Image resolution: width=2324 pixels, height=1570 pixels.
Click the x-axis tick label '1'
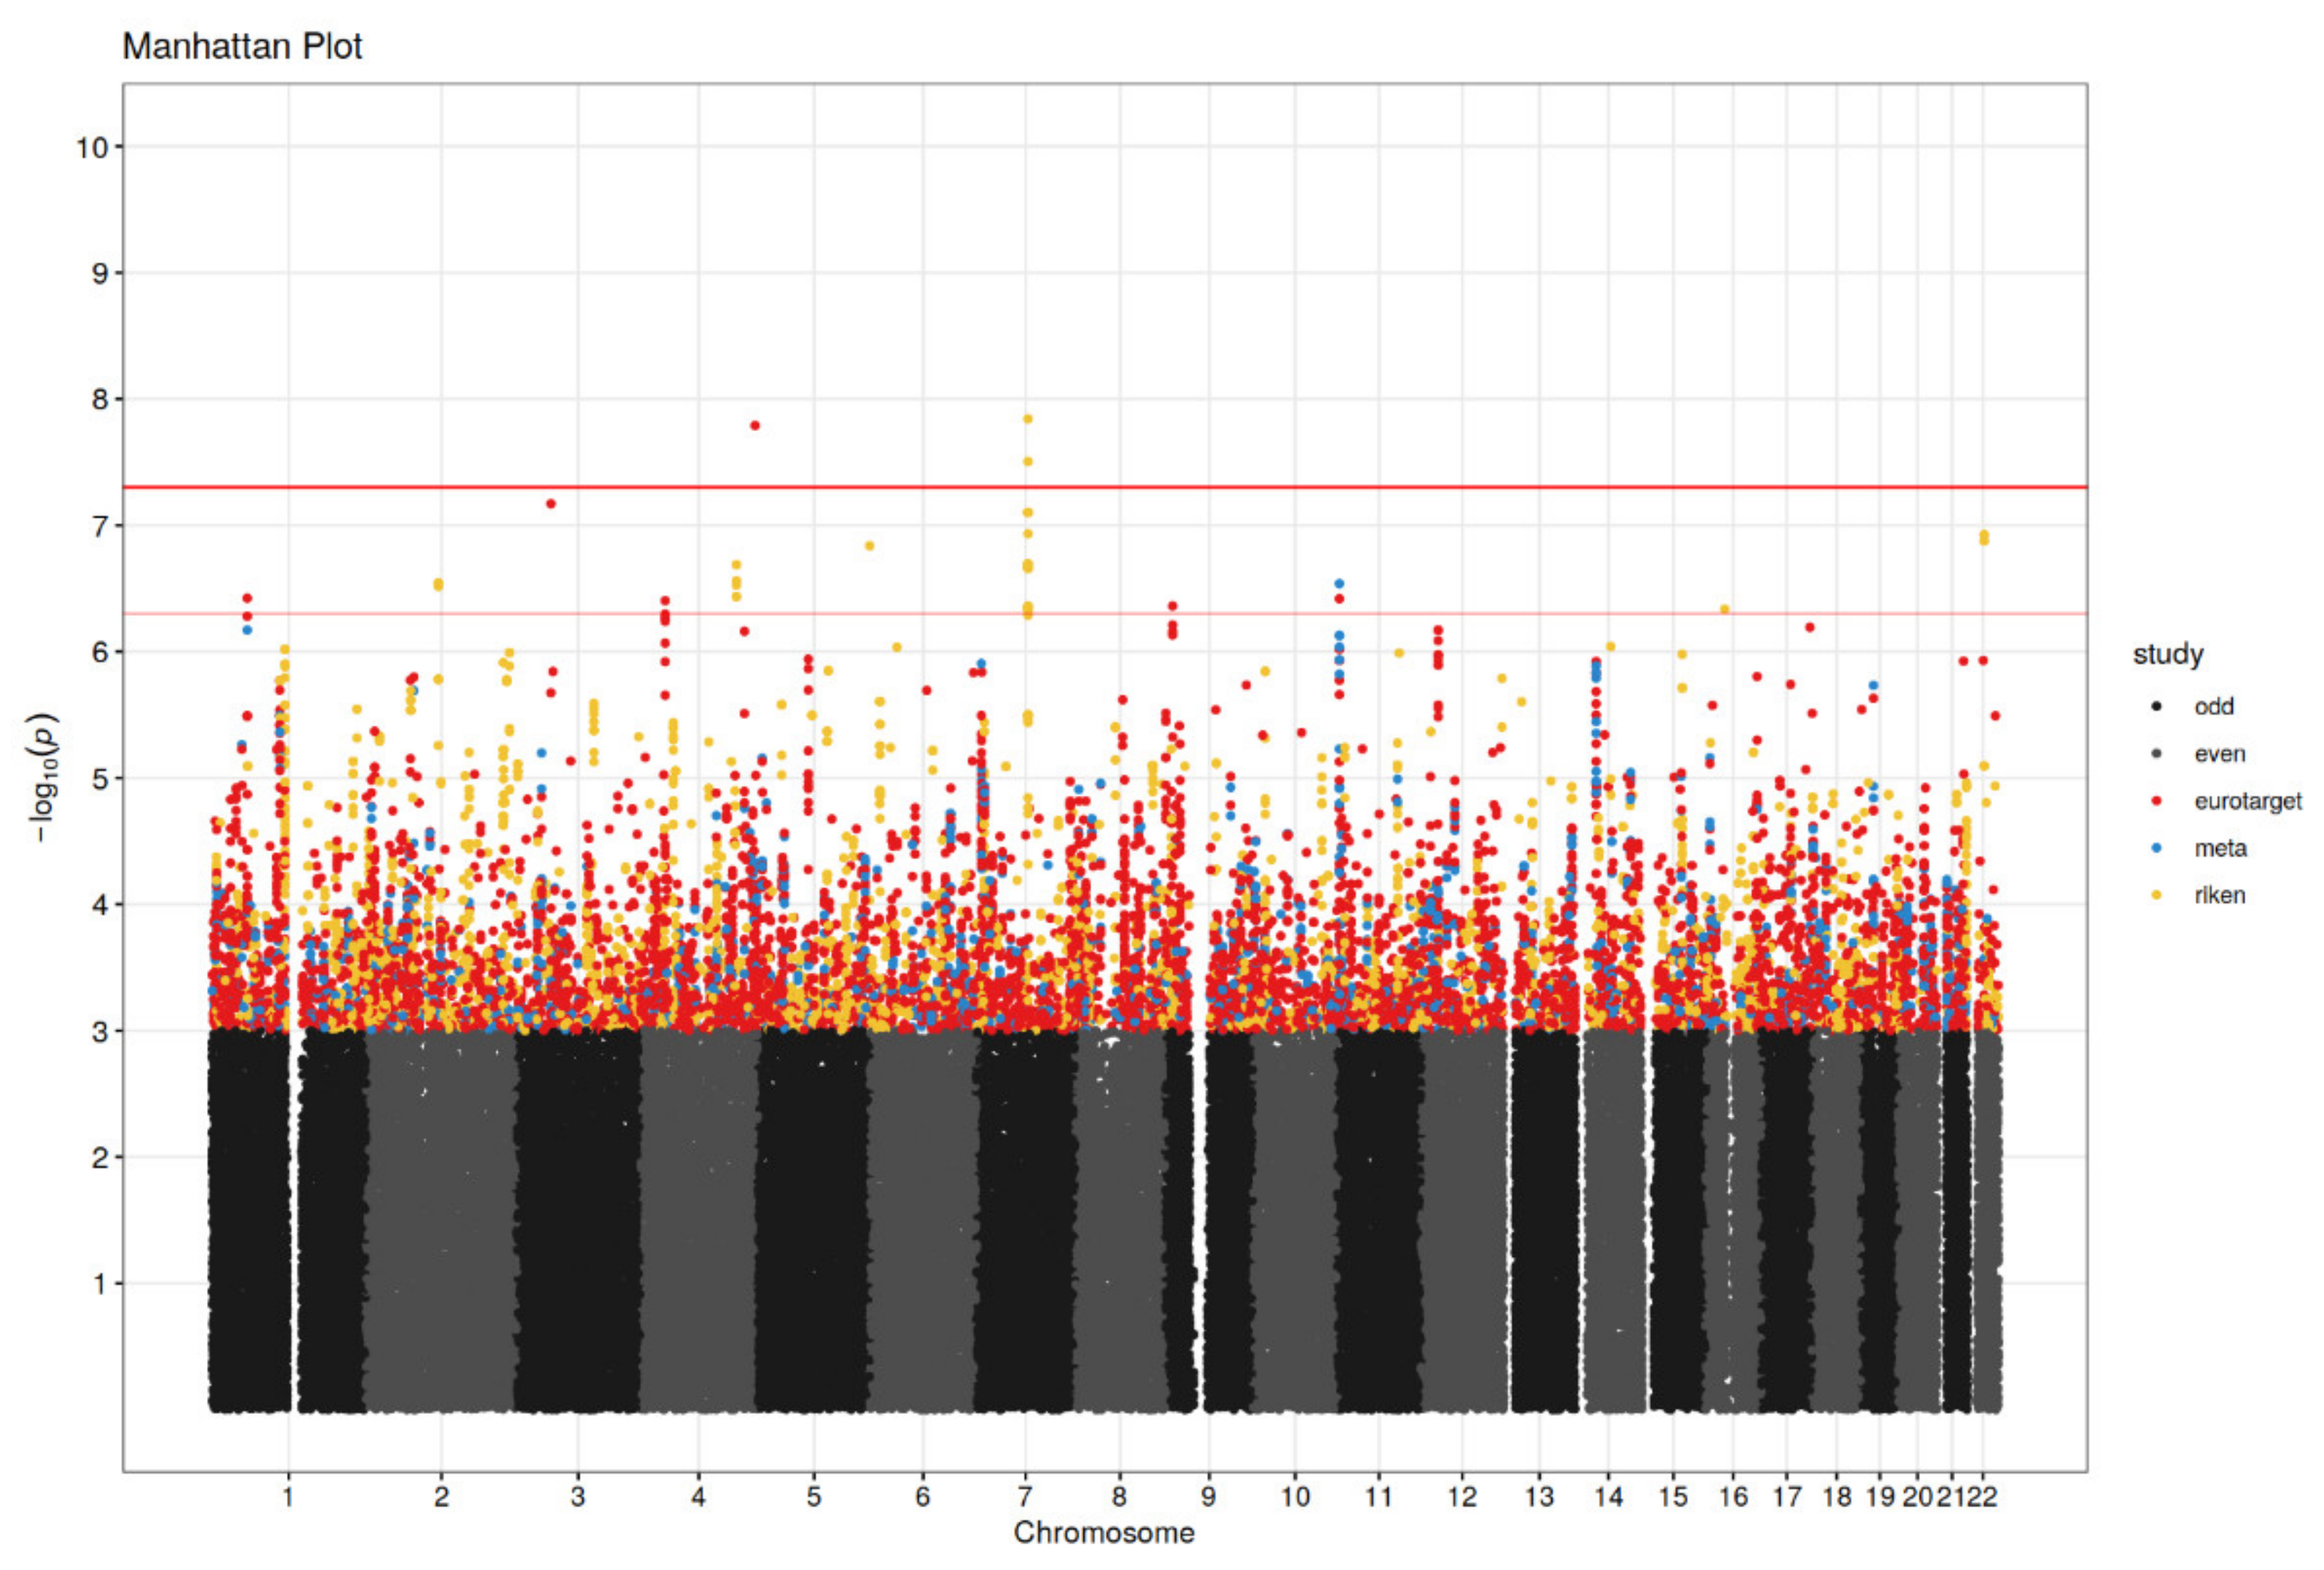pyautogui.click(x=288, y=1497)
